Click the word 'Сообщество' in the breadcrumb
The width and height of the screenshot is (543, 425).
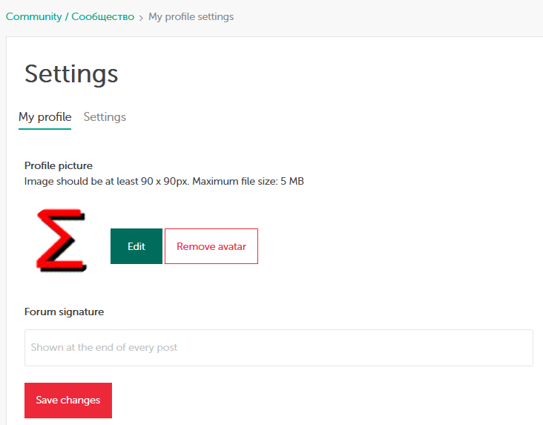pos(102,16)
